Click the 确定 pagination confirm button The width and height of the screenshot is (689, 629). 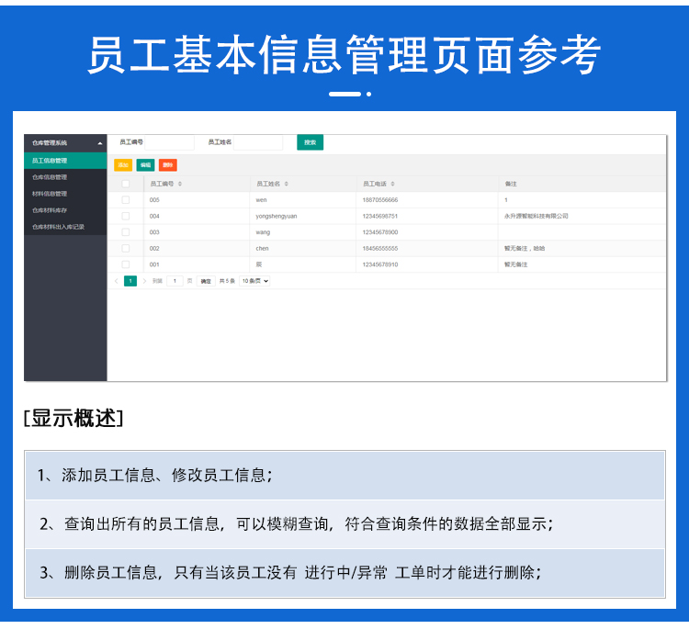click(206, 281)
